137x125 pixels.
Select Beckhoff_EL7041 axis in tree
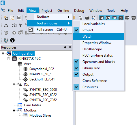tap(42, 79)
